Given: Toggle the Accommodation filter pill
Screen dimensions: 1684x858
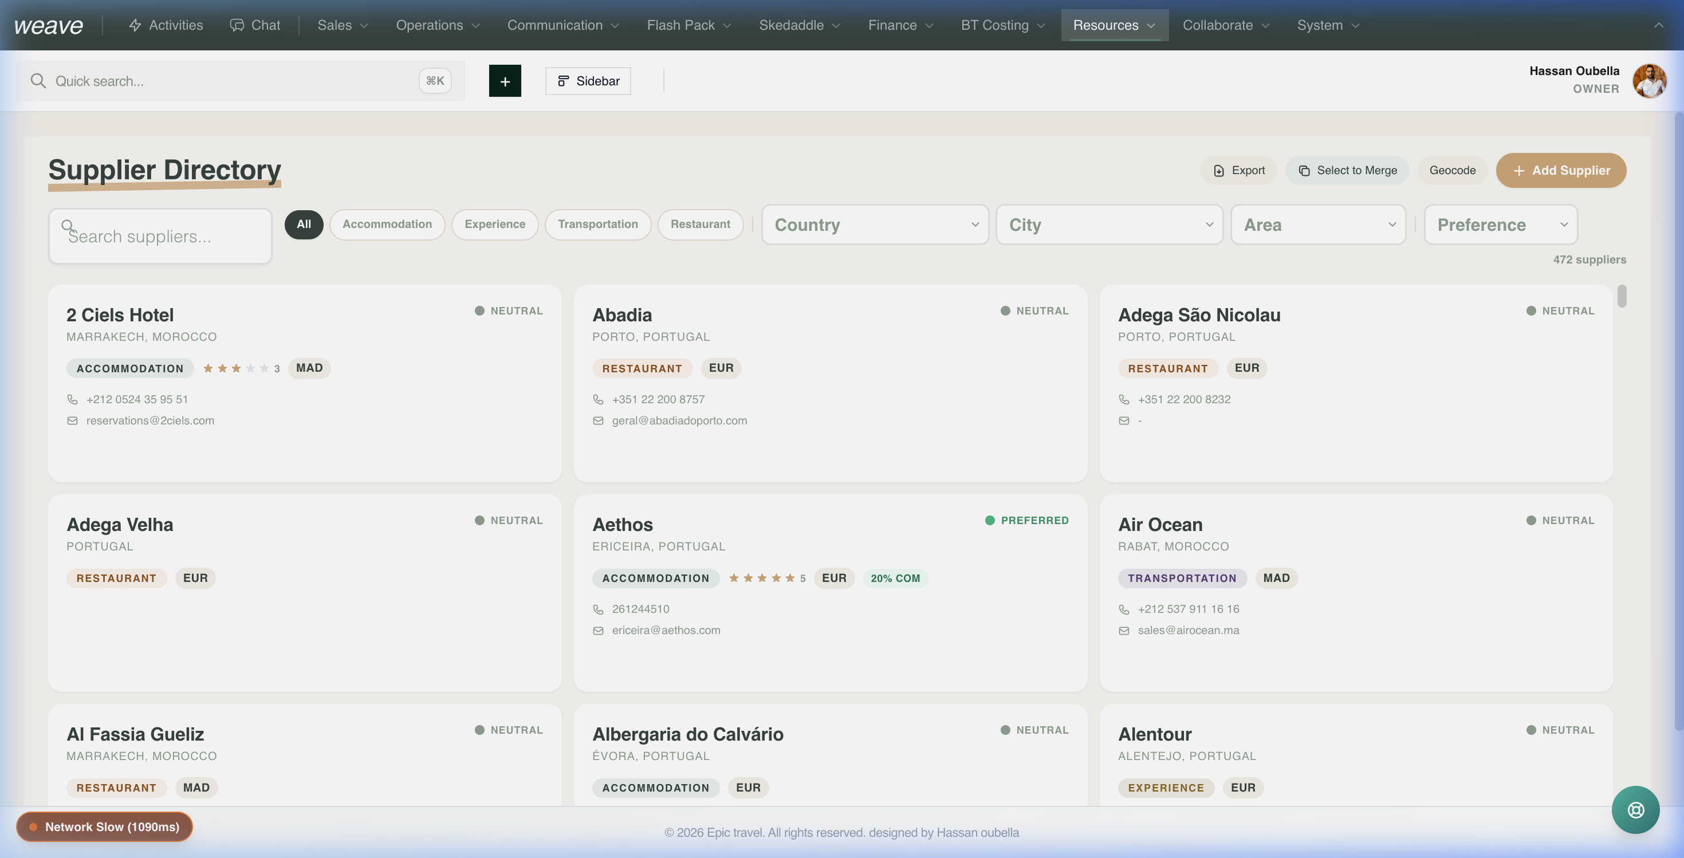Looking at the screenshot, I should pyautogui.click(x=387, y=225).
